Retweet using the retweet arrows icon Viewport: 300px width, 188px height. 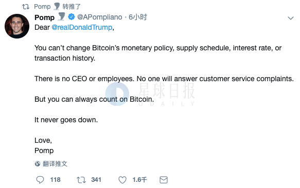81,180
